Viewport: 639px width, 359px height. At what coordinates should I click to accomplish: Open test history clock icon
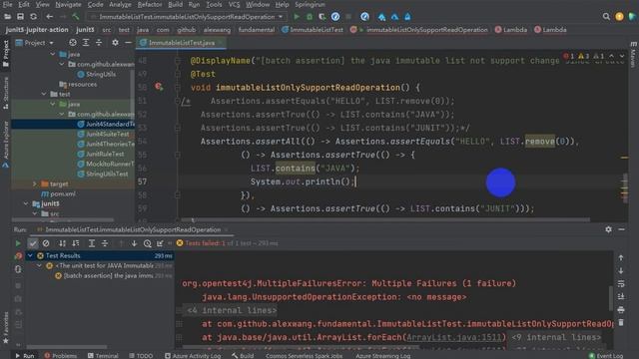click(x=147, y=243)
